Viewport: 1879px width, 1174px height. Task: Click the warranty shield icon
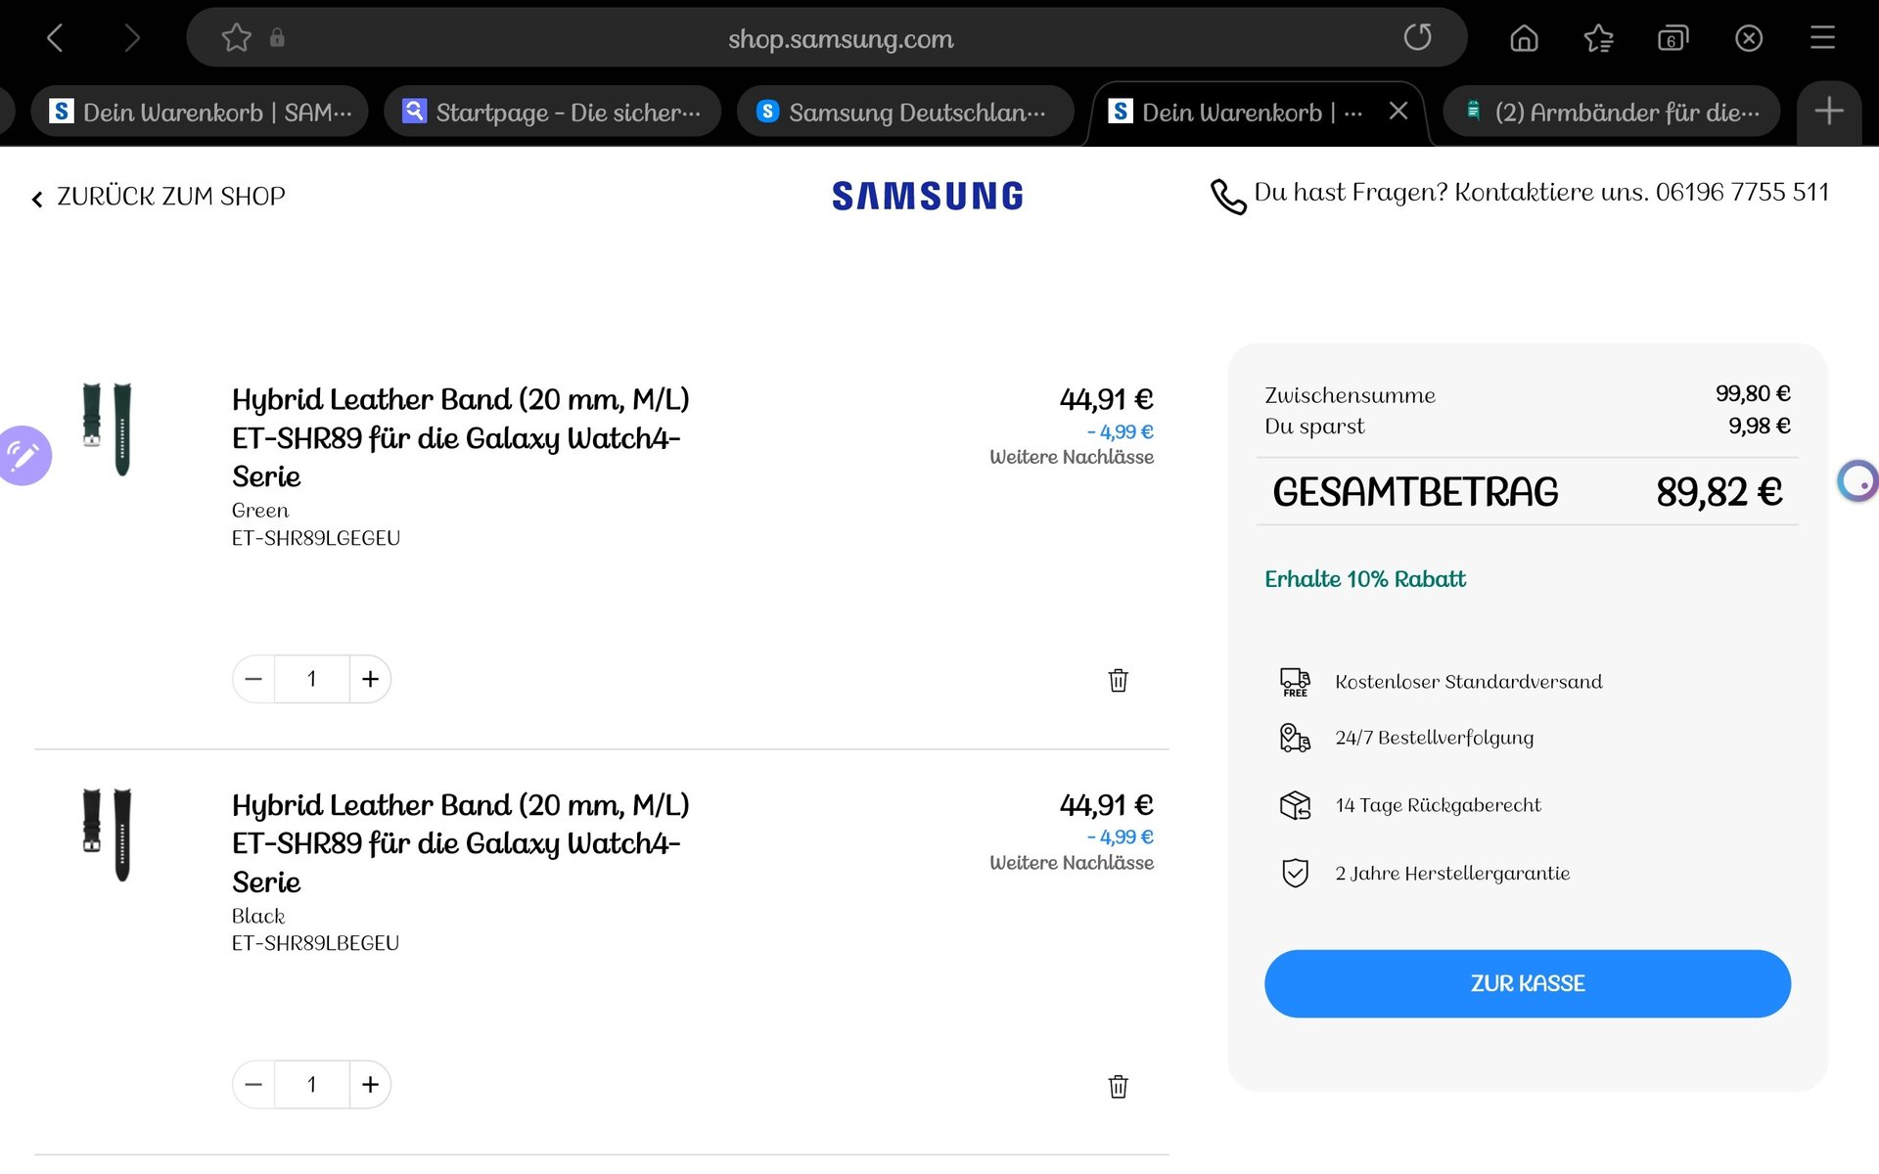pos(1295,873)
